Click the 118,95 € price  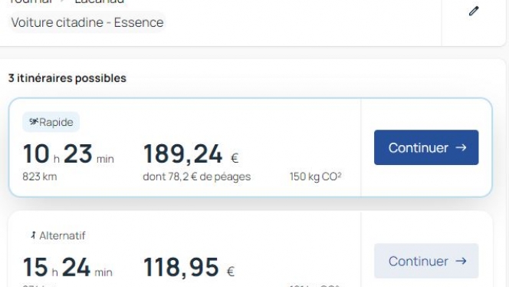click(189, 267)
